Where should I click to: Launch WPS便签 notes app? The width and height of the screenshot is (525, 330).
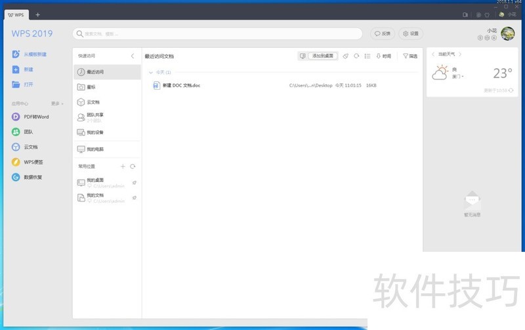(28, 162)
